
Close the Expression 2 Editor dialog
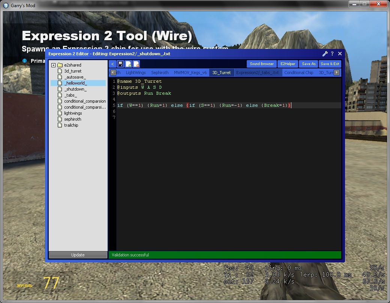pos(340,54)
